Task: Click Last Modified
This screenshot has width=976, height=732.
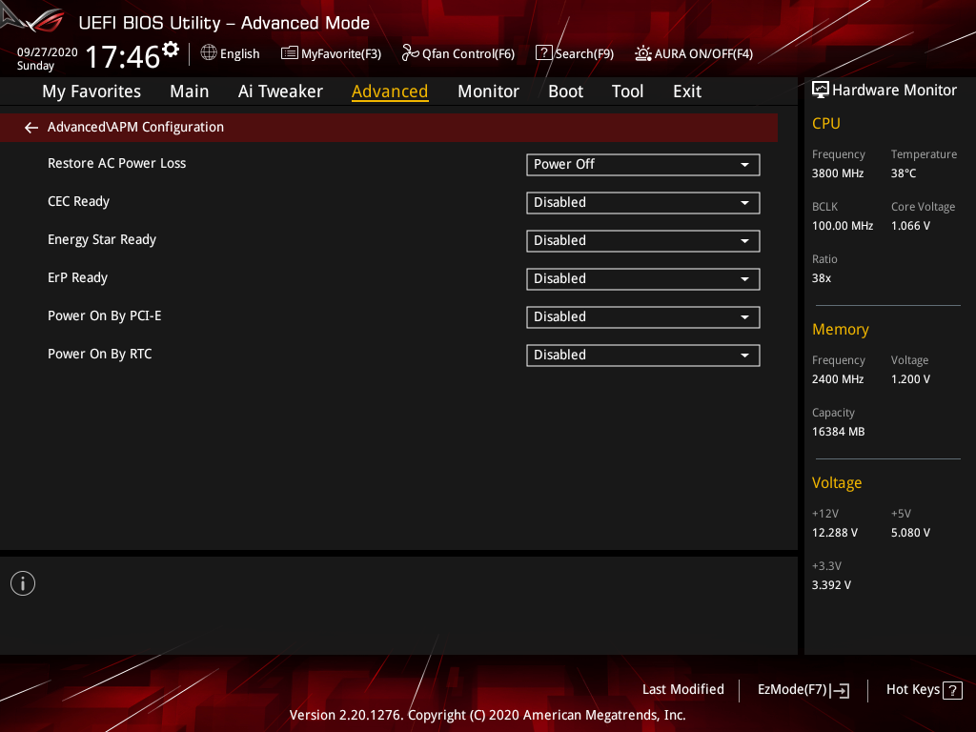Action: click(x=682, y=690)
